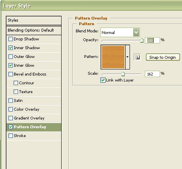Open Texture settings label
The image size is (182, 169).
click(x=26, y=92)
